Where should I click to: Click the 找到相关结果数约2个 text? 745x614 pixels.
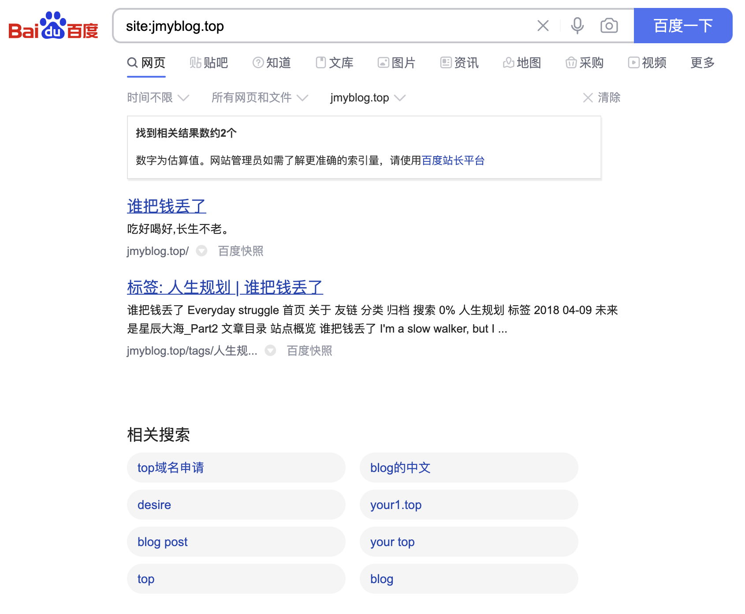186,133
